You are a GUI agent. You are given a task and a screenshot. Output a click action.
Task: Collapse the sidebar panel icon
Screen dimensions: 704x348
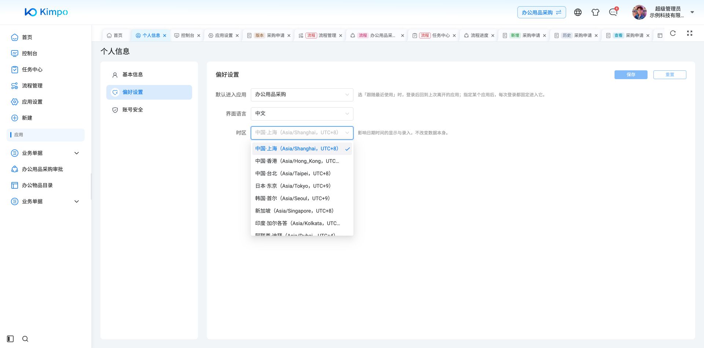(x=10, y=339)
